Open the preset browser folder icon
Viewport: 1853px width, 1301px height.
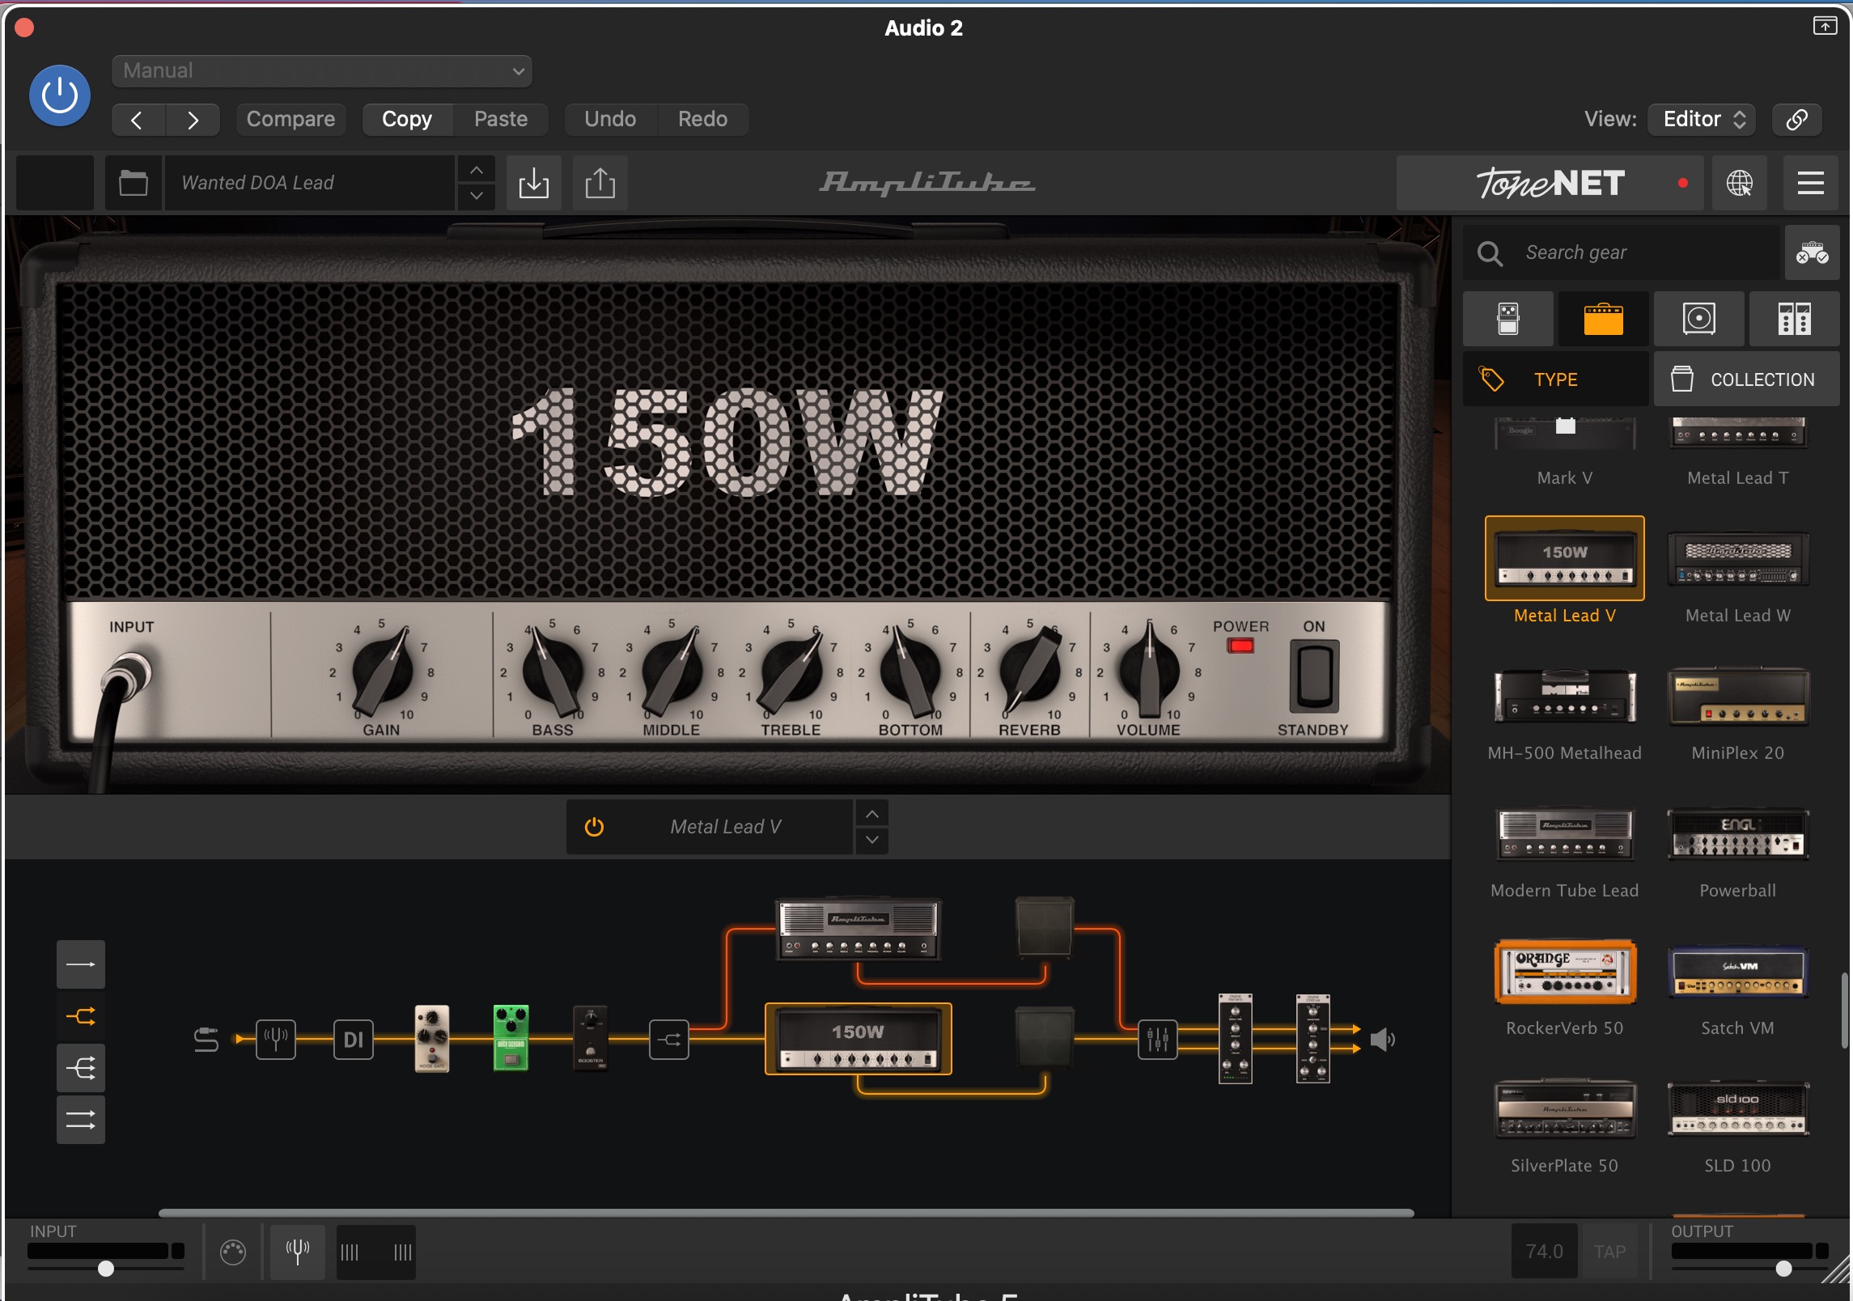pyautogui.click(x=134, y=183)
